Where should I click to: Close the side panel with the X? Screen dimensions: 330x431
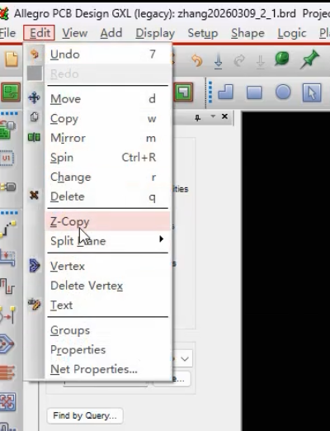[x=224, y=116]
